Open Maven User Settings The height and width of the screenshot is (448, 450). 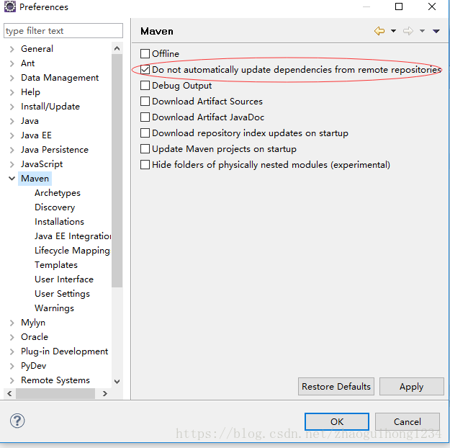pyautogui.click(x=62, y=294)
